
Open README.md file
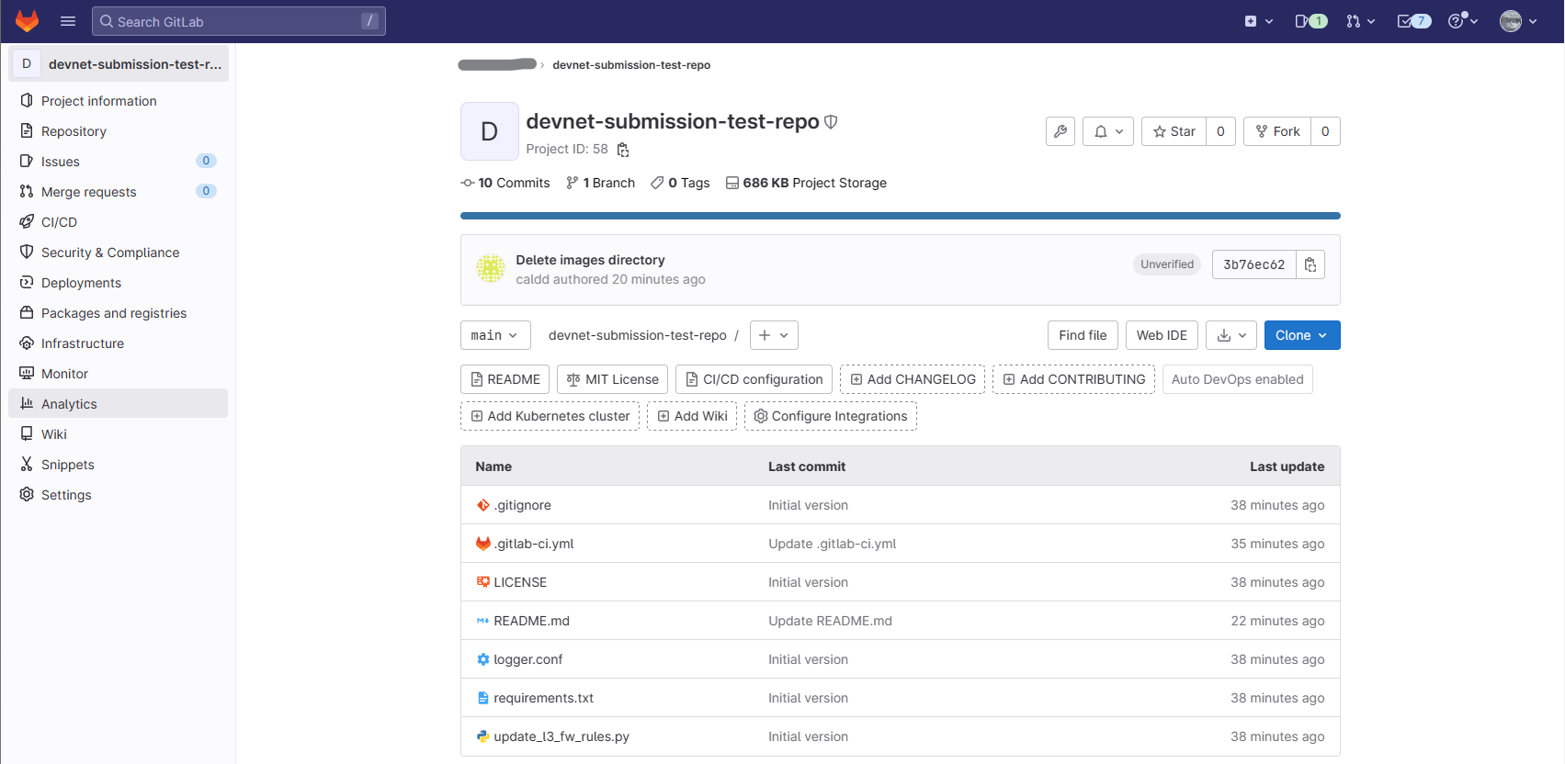coord(531,621)
